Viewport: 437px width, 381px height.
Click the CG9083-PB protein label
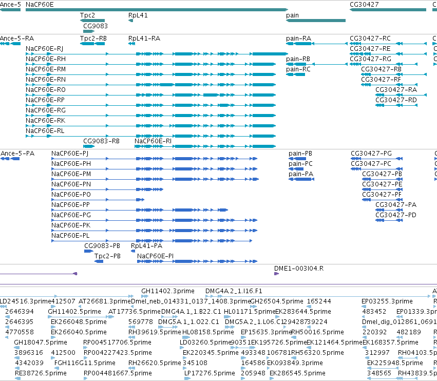(x=102, y=246)
